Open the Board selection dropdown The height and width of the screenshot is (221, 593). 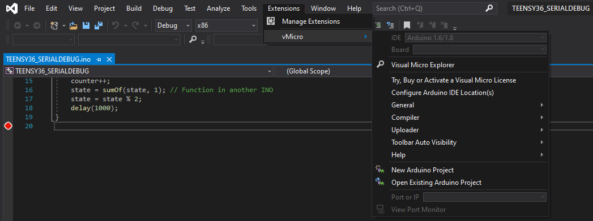click(x=480, y=49)
